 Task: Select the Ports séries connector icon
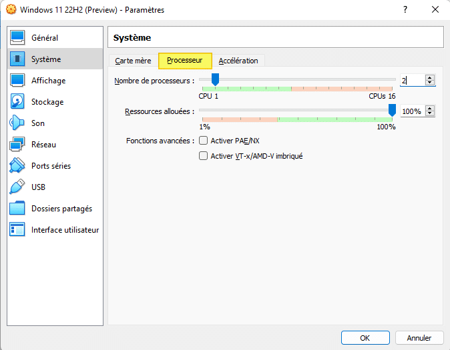tap(17, 166)
